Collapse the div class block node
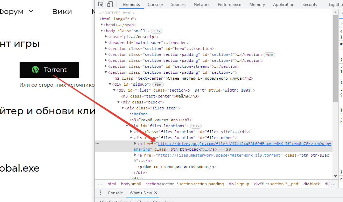This screenshot has width=343, height=202. 118,102
